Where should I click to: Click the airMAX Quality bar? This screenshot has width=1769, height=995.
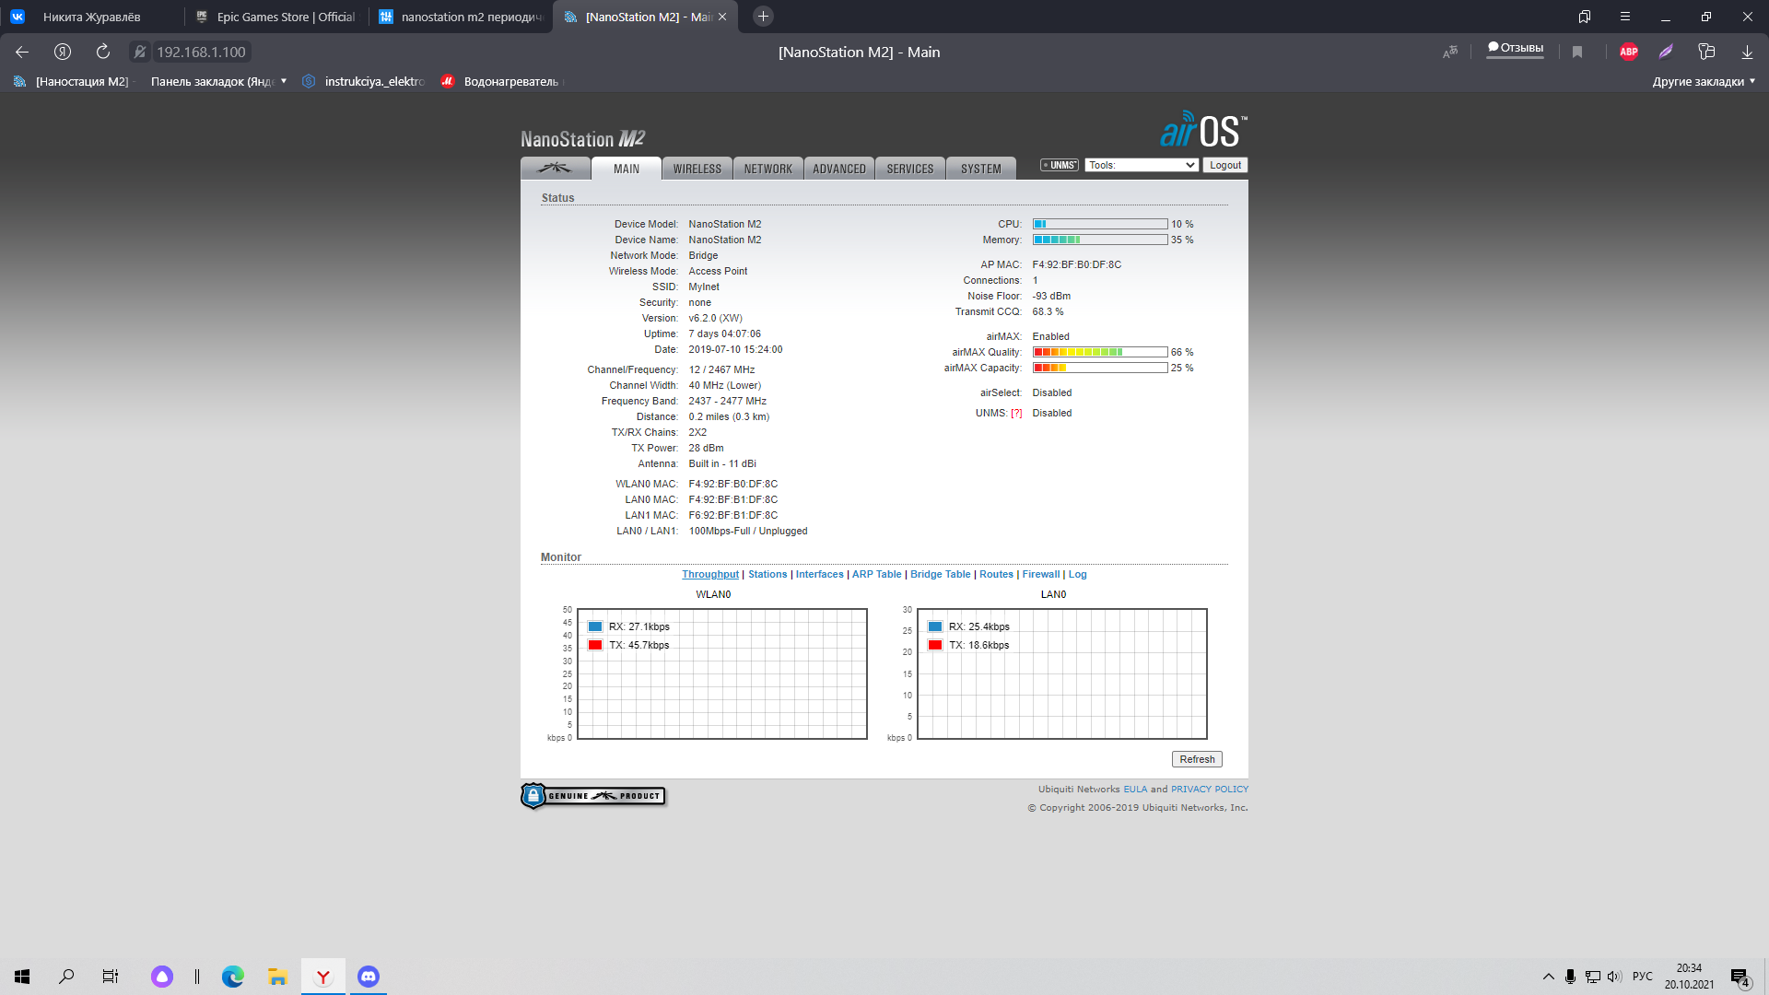pyautogui.click(x=1100, y=352)
